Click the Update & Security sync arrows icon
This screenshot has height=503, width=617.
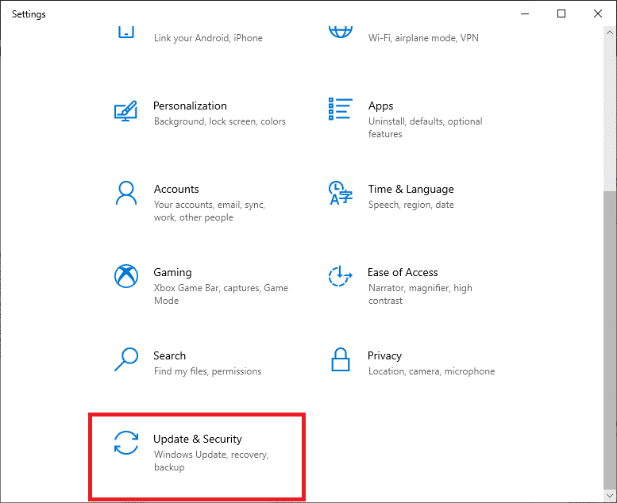pyautogui.click(x=125, y=443)
